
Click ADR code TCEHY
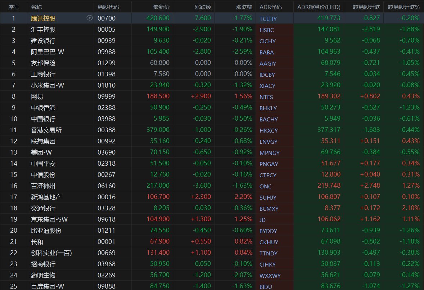(x=268, y=19)
